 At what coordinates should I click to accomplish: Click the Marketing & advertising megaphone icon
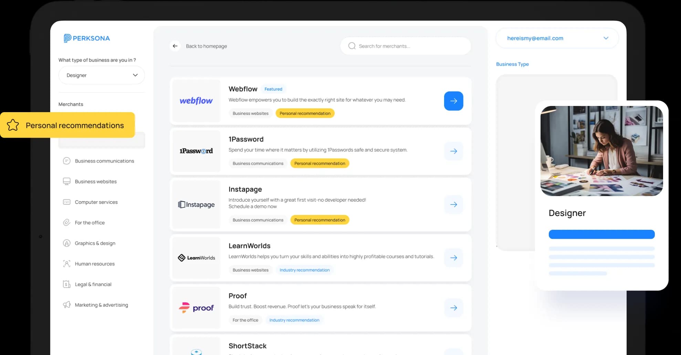67,305
